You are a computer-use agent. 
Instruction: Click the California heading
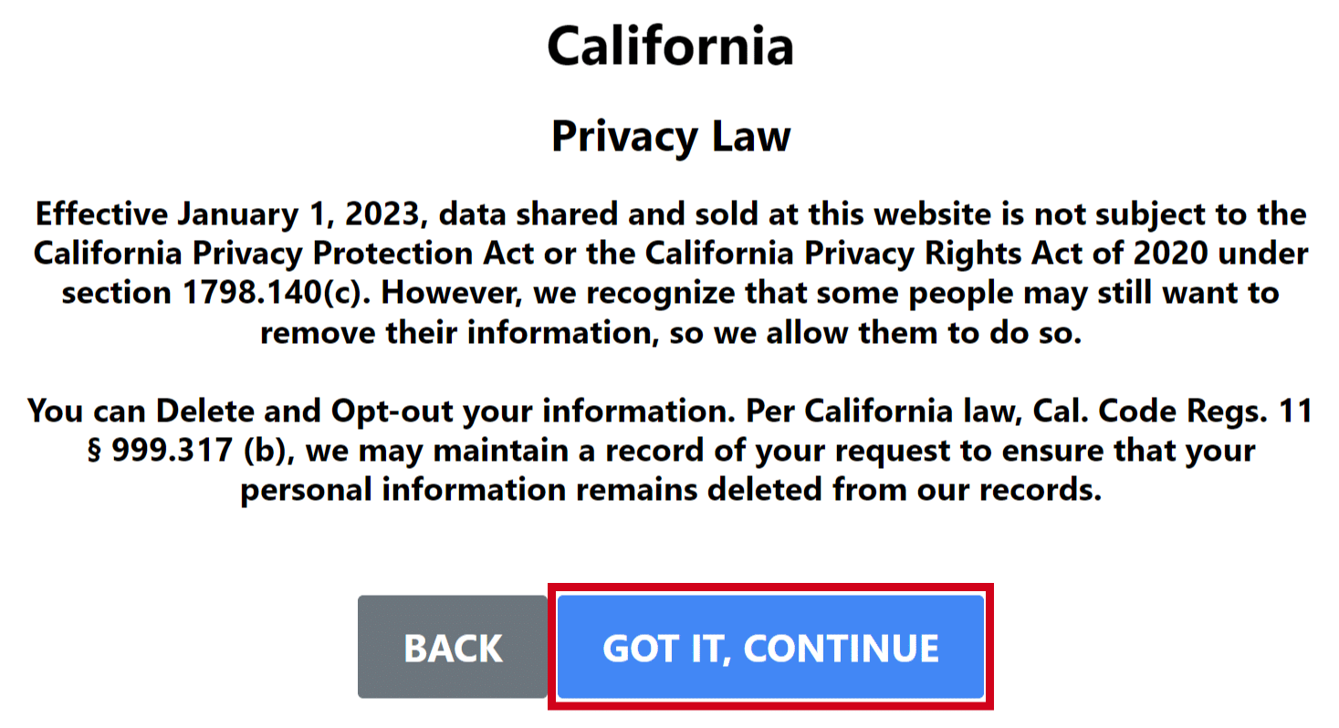pos(670,45)
